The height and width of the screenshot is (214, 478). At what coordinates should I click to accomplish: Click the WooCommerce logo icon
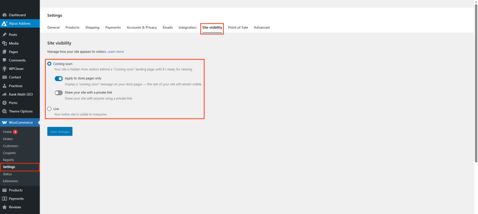5,123
